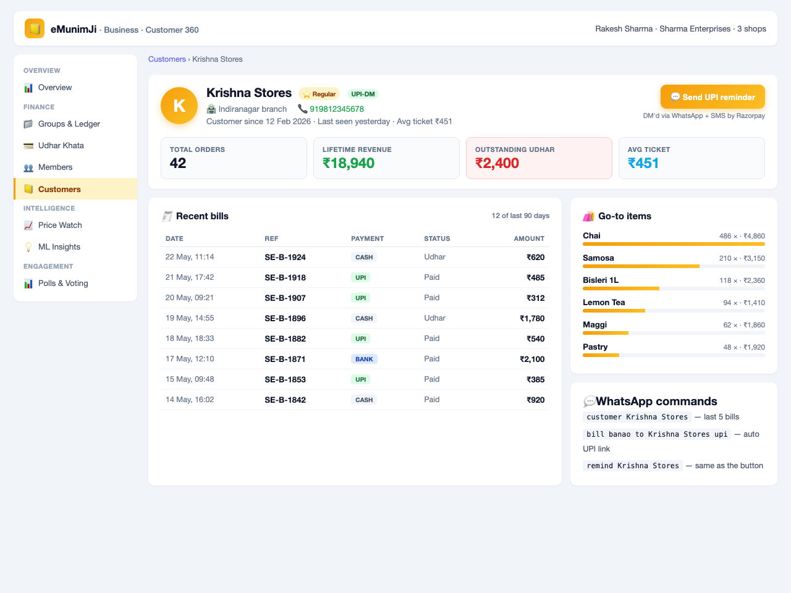Viewport: 791px width, 593px height.
Task: Click the ₹2,100 amount
Action: click(532, 359)
